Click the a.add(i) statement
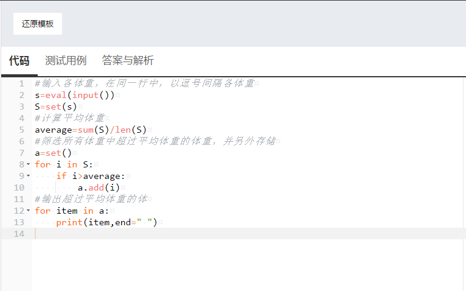The height and width of the screenshot is (291, 466). (x=99, y=188)
